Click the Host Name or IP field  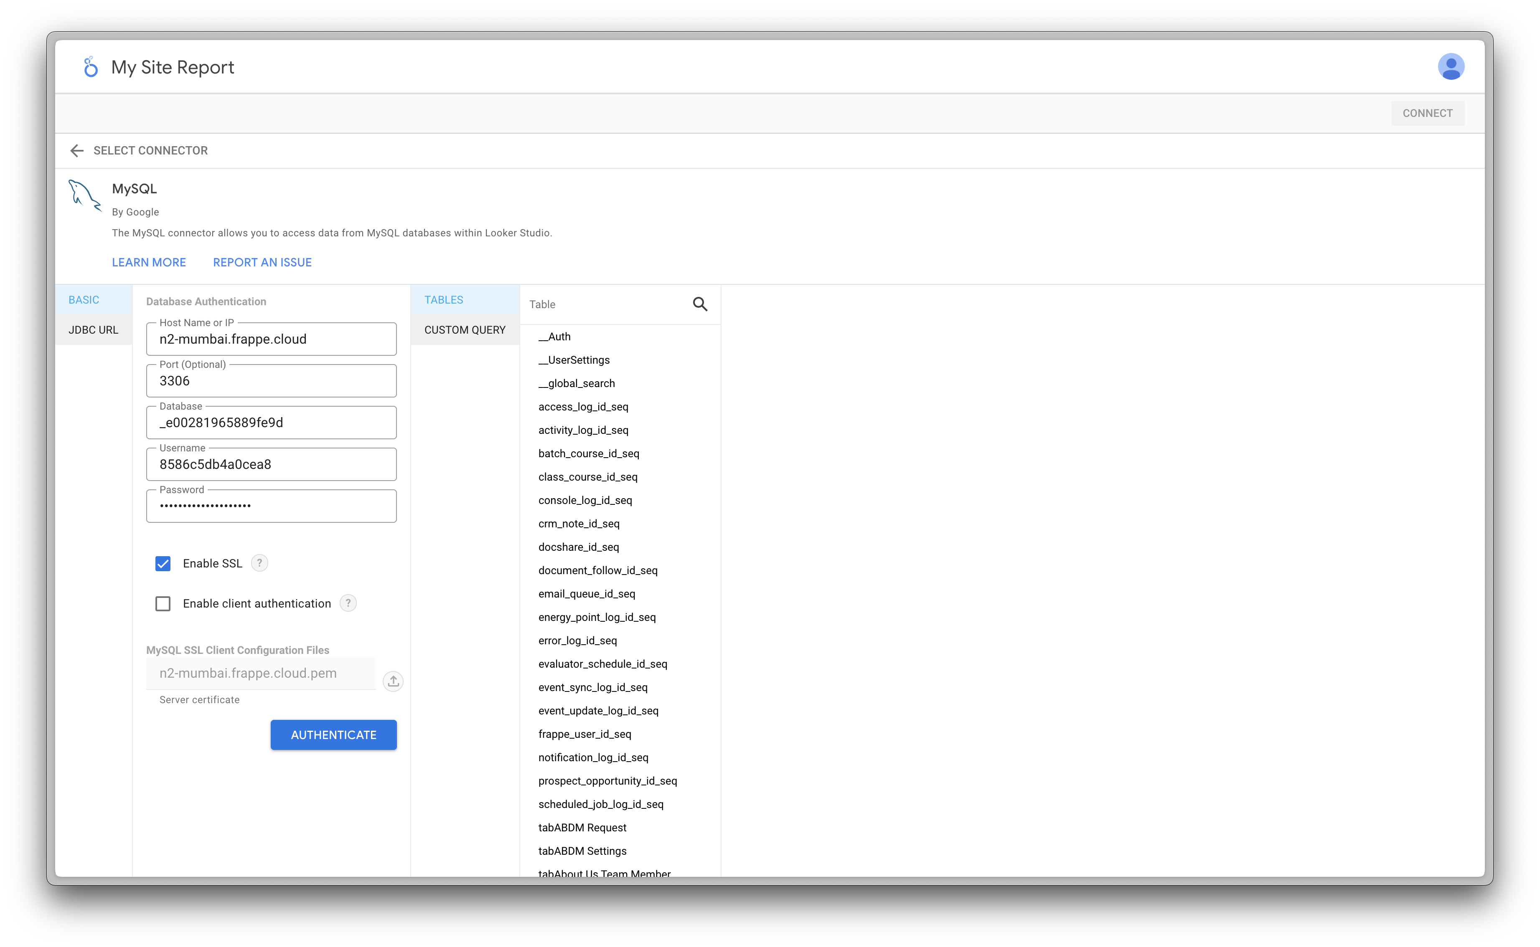(x=271, y=339)
